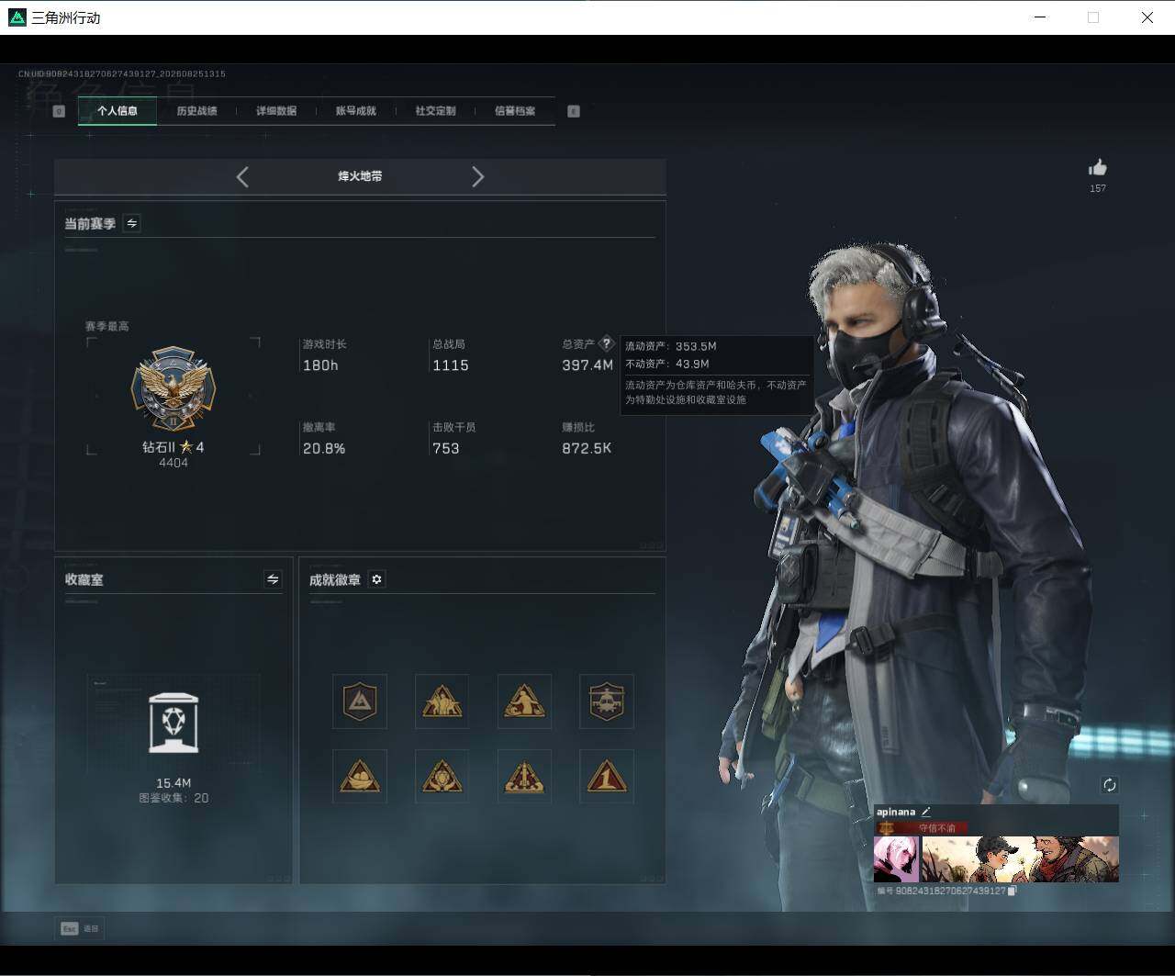Click the white-haired player avatar thumbnail
The height and width of the screenshot is (976, 1175).
(896, 858)
